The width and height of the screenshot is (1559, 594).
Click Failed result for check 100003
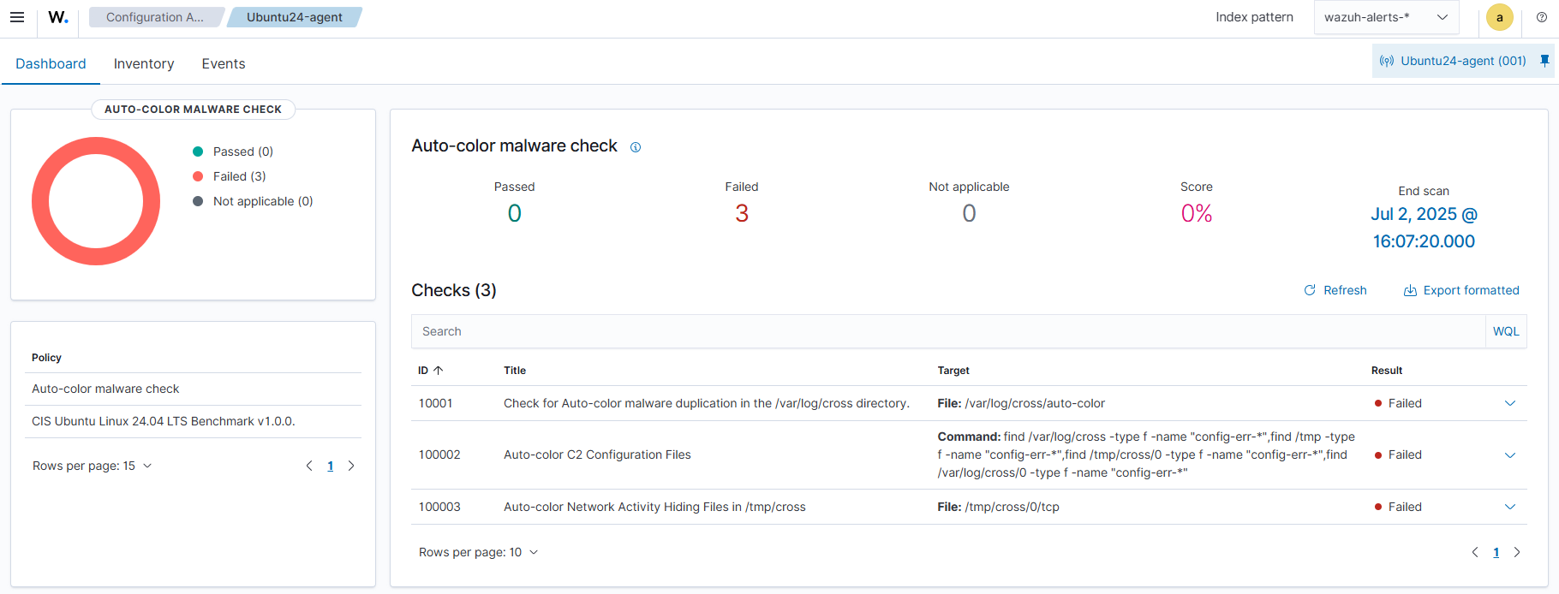[x=1398, y=507]
